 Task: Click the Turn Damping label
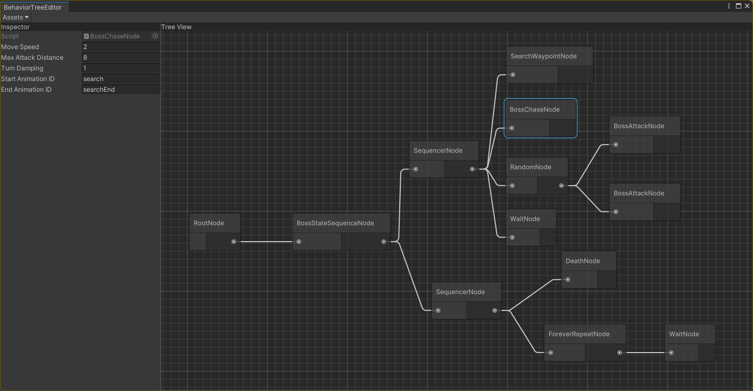[22, 68]
